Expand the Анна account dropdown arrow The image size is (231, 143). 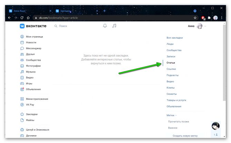point(205,26)
